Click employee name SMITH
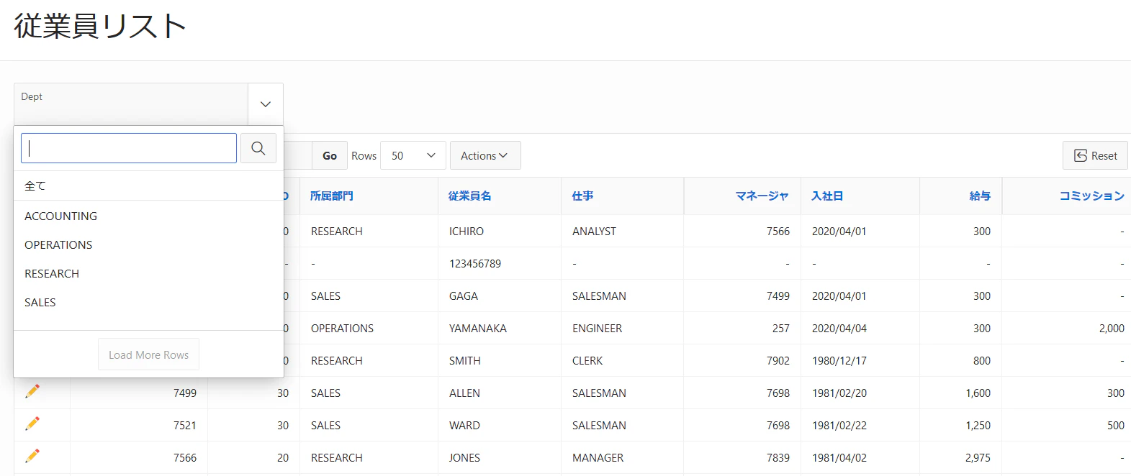The width and height of the screenshot is (1131, 476). [x=465, y=360]
